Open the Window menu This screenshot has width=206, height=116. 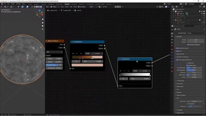(x=18, y=4)
